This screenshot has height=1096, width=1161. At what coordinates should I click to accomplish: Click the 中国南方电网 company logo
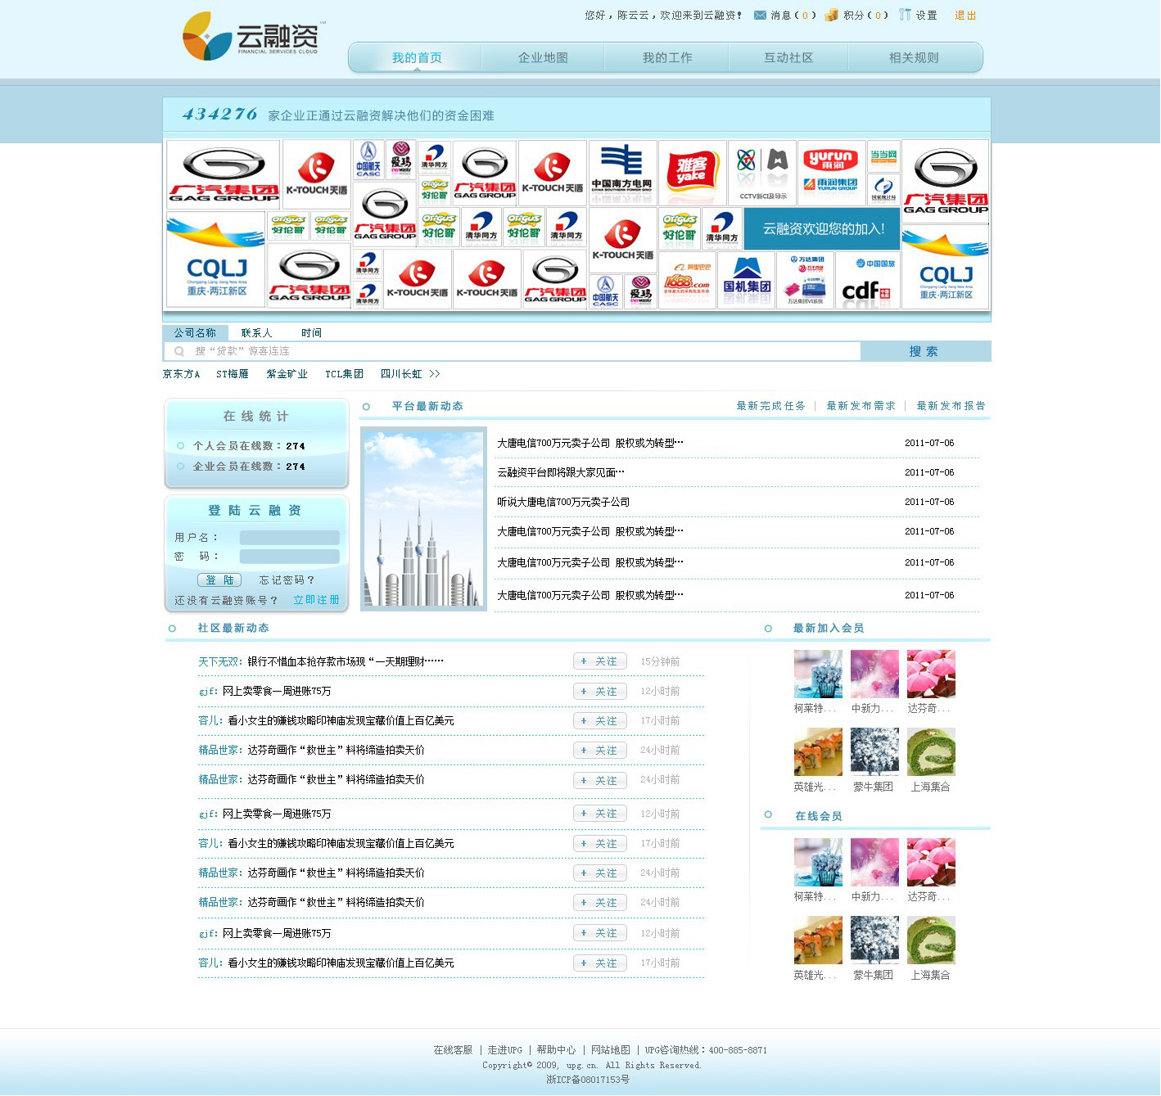coord(622,172)
